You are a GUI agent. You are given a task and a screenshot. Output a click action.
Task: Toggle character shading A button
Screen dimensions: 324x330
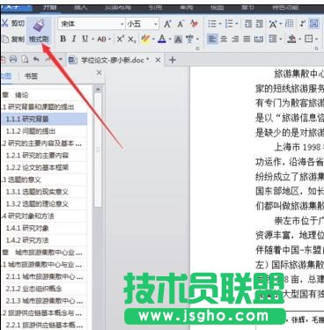[178, 39]
